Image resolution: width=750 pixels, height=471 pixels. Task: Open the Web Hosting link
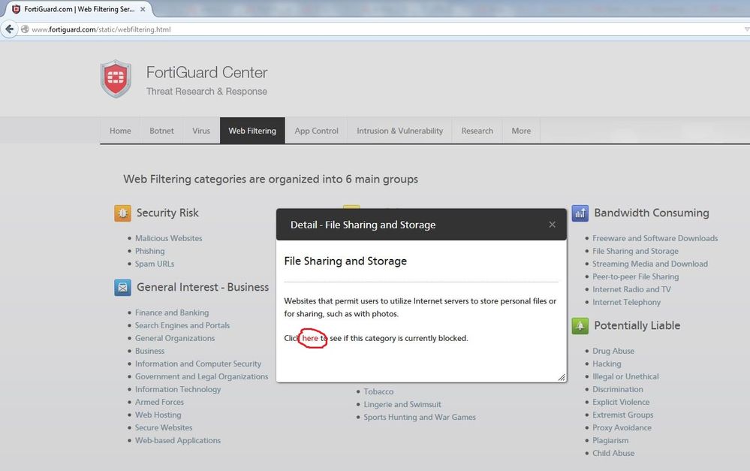(158, 415)
